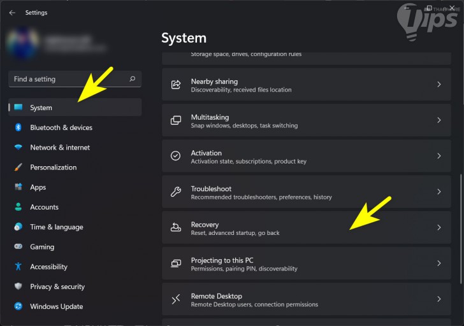
Task: Select the System monitor icon in the sidebar
Action: pos(18,108)
